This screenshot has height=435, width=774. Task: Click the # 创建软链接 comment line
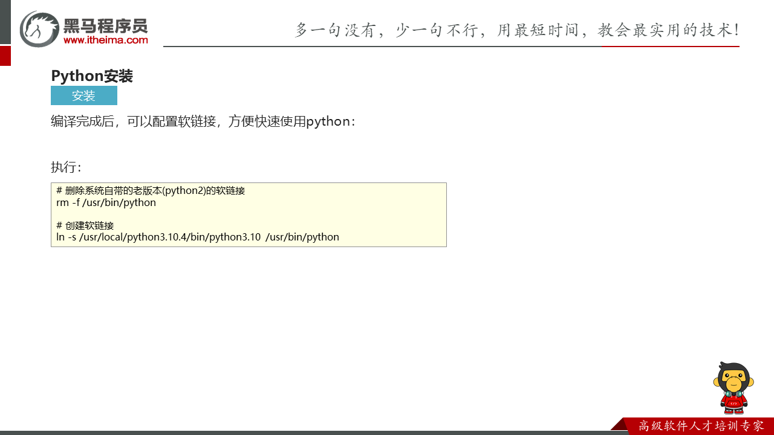(x=85, y=225)
